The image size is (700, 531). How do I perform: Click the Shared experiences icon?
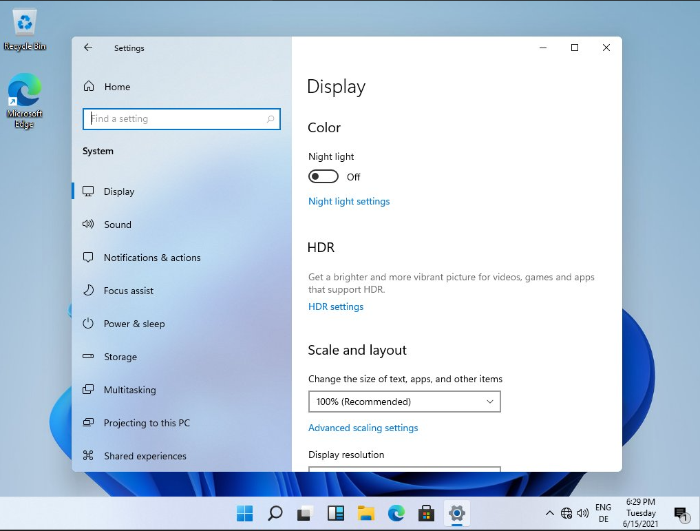[88, 455]
